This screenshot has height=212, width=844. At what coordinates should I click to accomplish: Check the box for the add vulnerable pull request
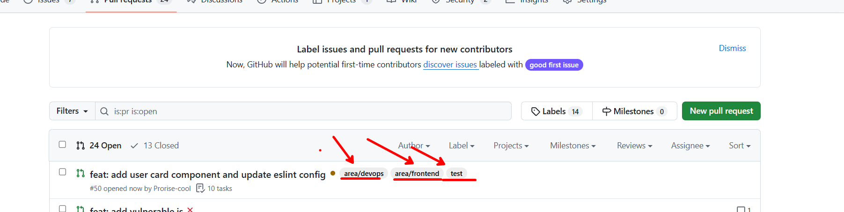pos(62,209)
